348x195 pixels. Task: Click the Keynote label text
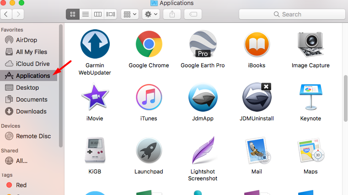pos(311,119)
